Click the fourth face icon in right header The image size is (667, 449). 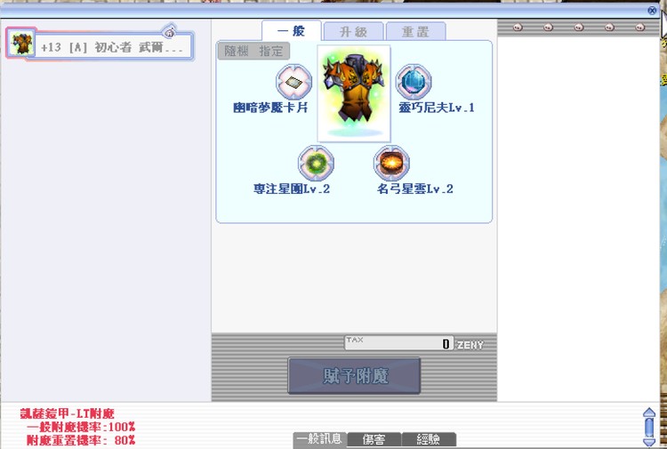coord(609,28)
